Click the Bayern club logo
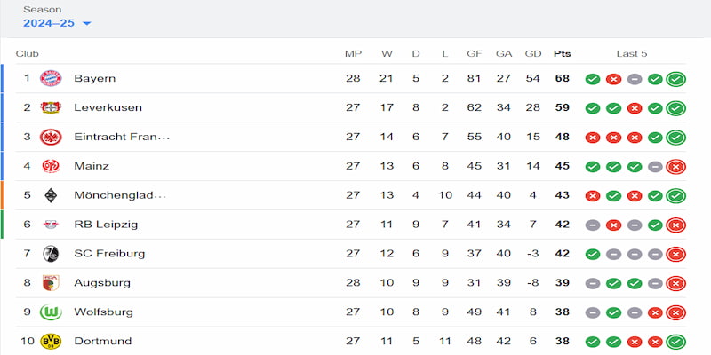The width and height of the screenshot is (711, 355). pyautogui.click(x=51, y=78)
